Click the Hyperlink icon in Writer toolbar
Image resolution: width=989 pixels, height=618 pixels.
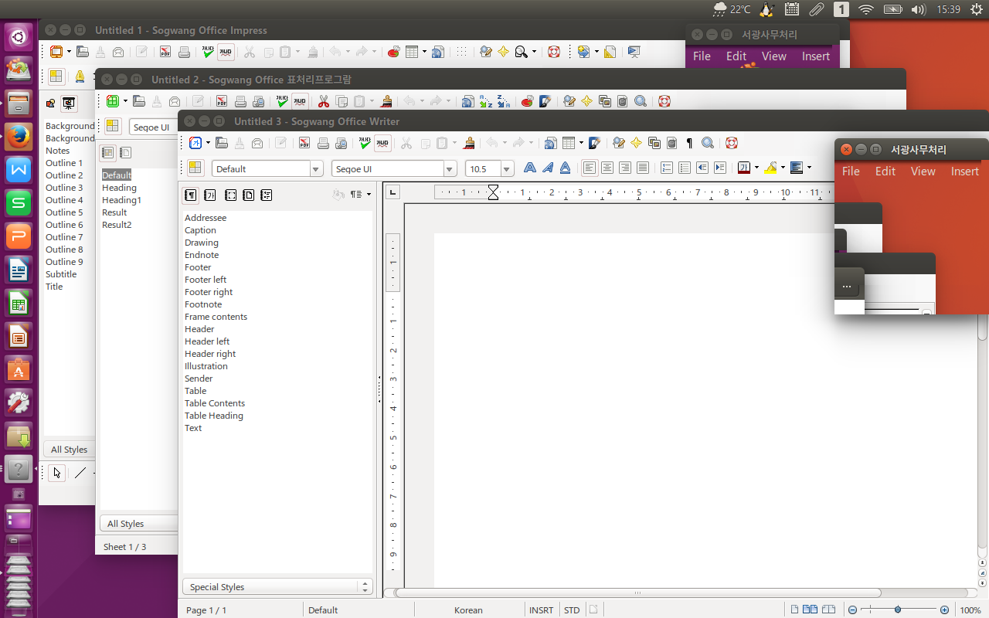coord(550,143)
